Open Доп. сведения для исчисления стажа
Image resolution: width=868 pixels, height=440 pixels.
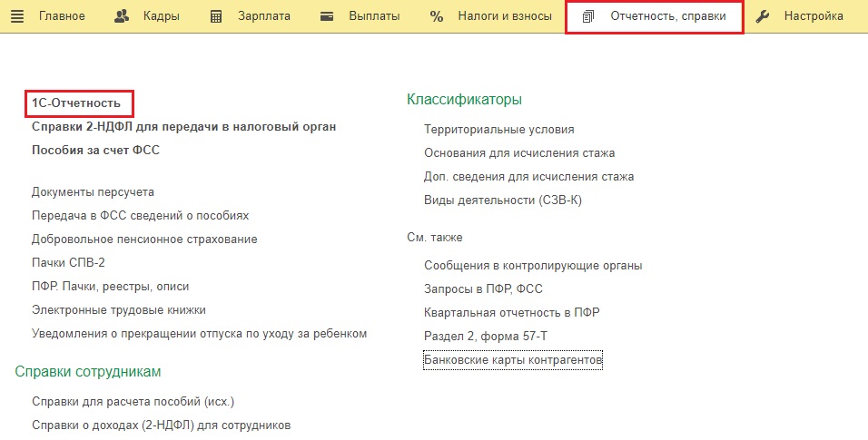pos(528,177)
